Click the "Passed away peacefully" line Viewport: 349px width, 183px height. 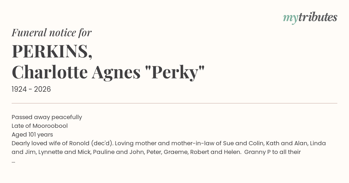tap(47, 117)
